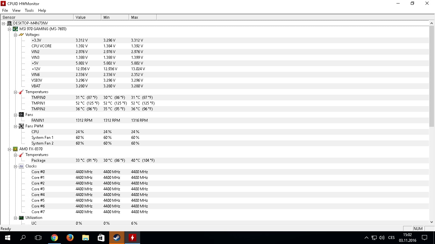Viewport: 435px width, 244px height.
Task: Click the Value column header
Action: 87,17
